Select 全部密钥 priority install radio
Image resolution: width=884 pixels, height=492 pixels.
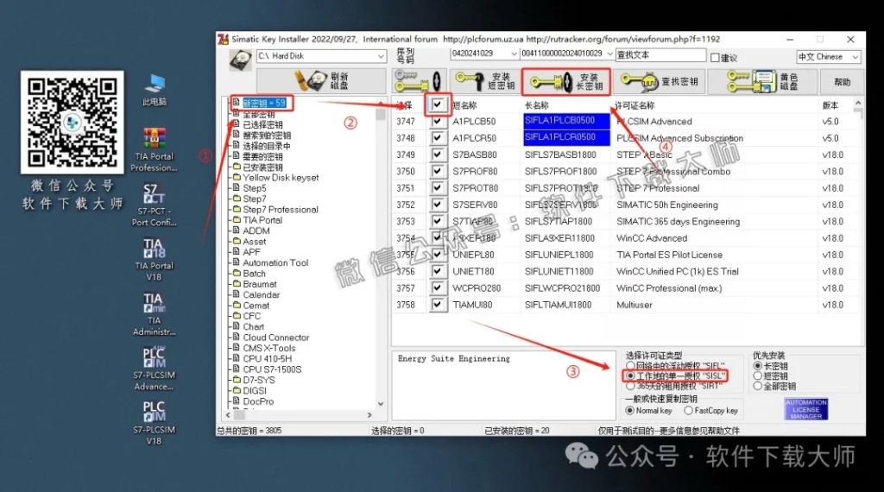[758, 386]
